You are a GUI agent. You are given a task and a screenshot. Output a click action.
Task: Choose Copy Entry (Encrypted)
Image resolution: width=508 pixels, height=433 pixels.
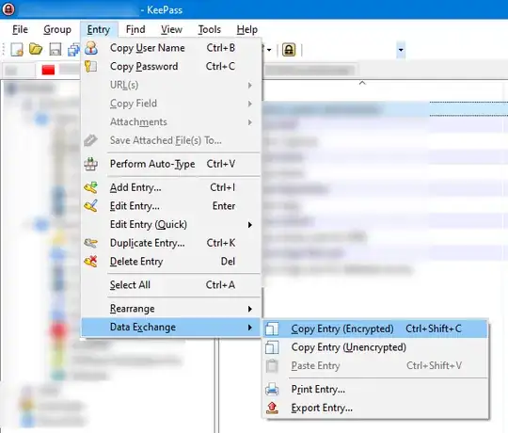375,329
